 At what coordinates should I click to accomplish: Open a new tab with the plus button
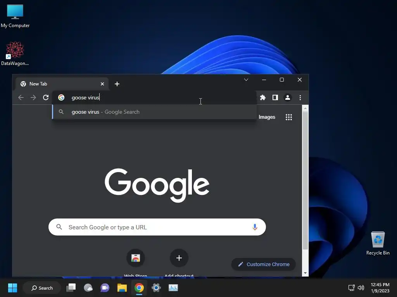pos(117,84)
